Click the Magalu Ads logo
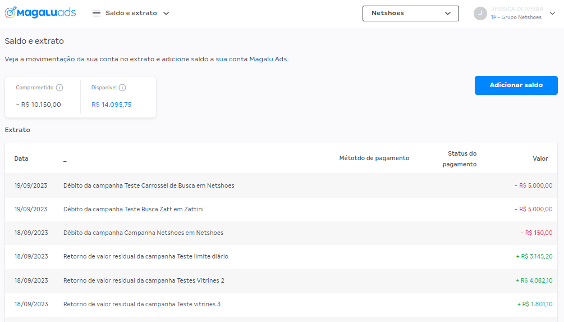The image size is (564, 322). click(x=40, y=12)
